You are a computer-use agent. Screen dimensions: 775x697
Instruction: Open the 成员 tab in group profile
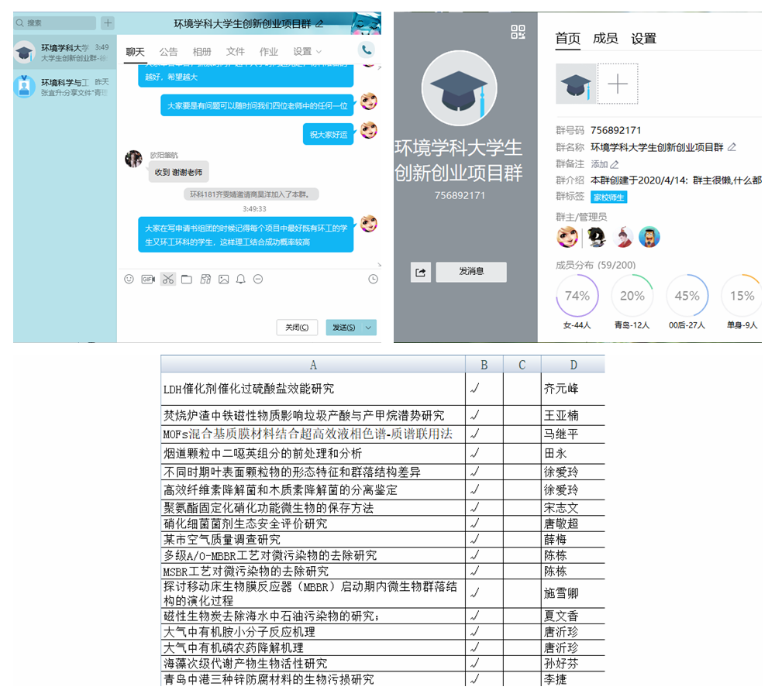click(x=605, y=38)
